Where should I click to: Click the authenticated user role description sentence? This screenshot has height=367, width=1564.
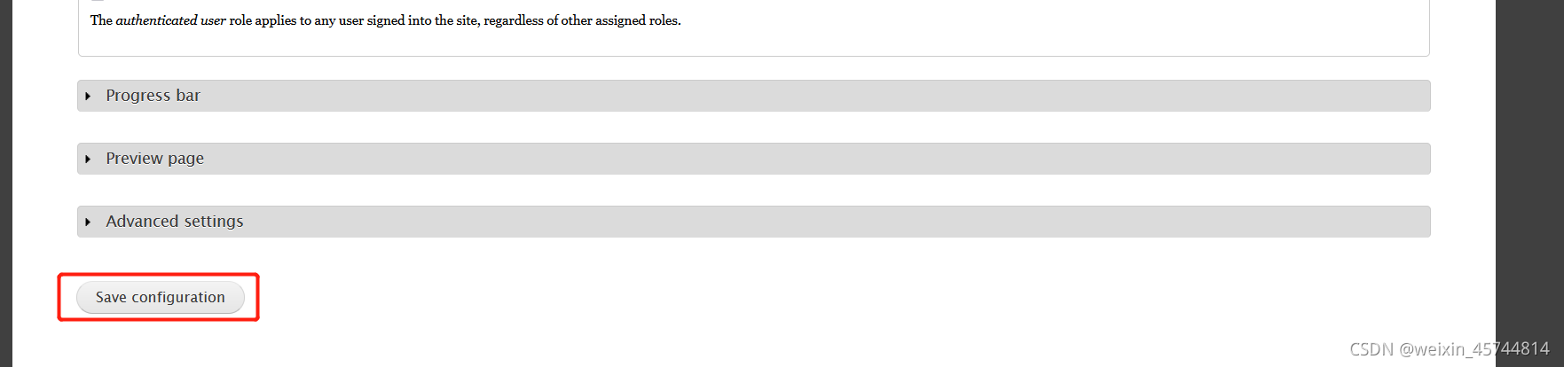click(x=385, y=20)
